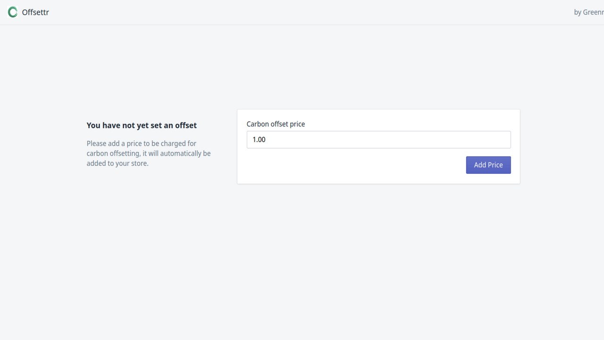Click the word 'Add' on the blue button
Image resolution: width=604 pixels, height=340 pixels.
tap(480, 165)
